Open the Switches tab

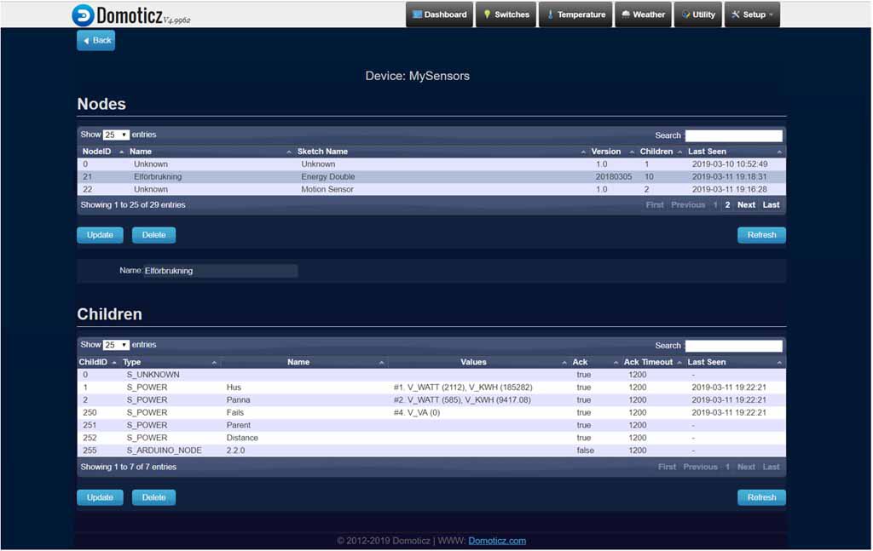point(506,14)
